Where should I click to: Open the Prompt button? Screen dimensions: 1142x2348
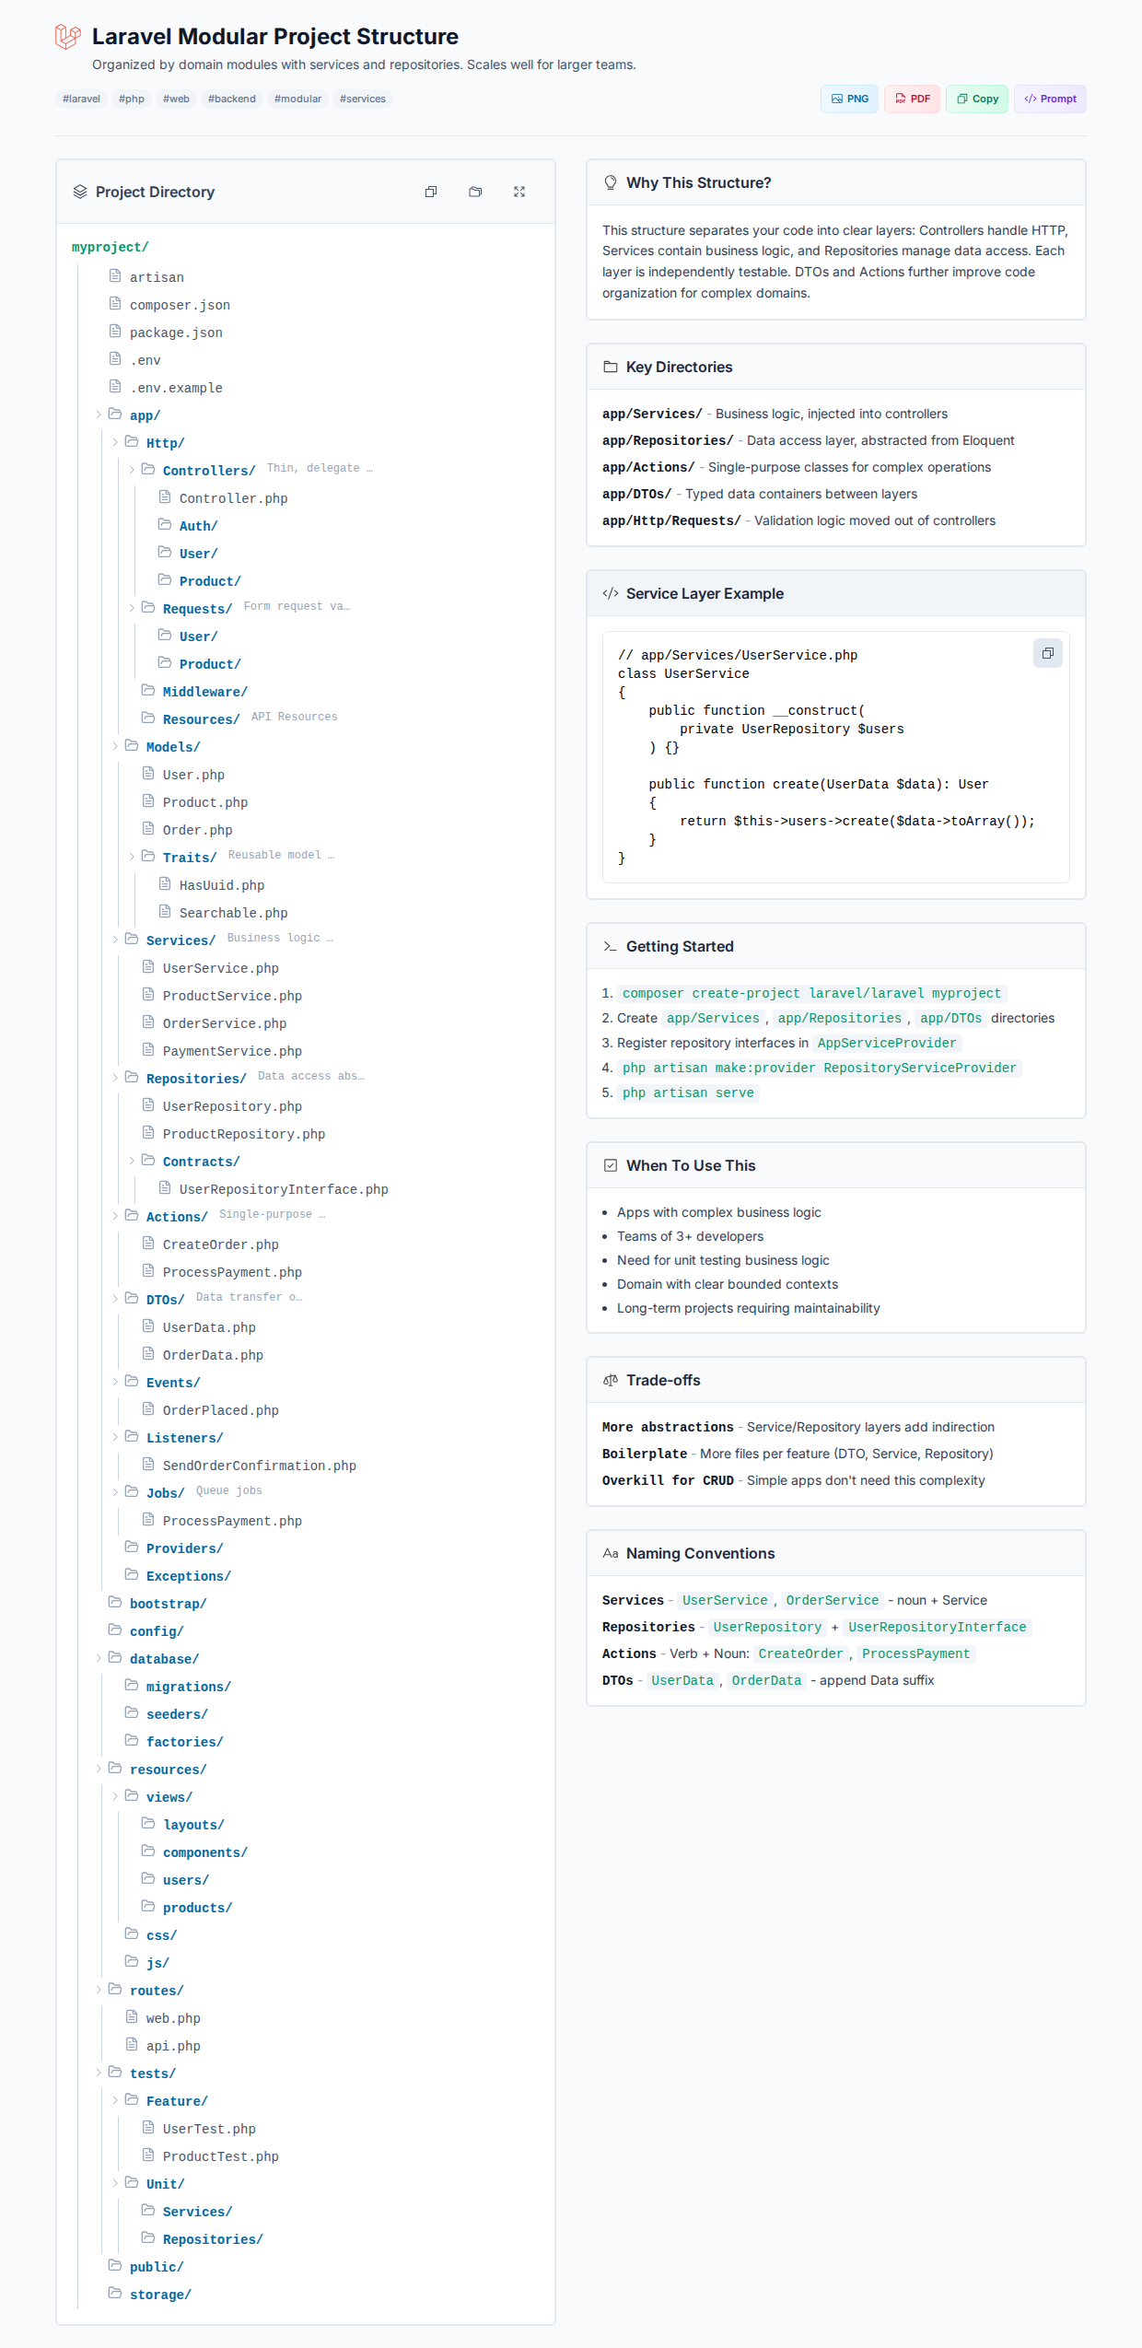click(1050, 99)
